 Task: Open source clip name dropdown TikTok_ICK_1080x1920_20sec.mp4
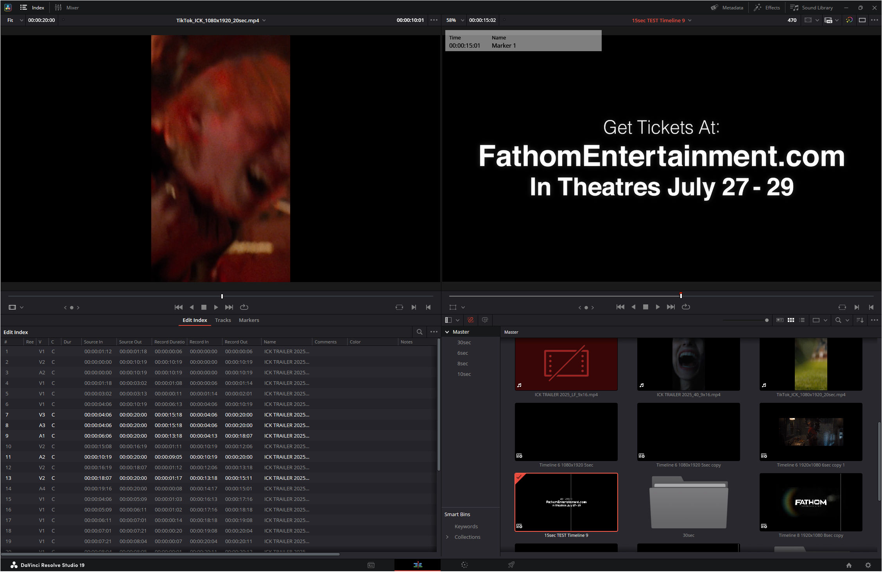pos(220,20)
